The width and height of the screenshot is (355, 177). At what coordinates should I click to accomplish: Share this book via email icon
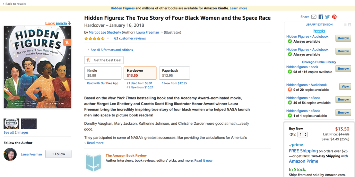coord(314,17)
